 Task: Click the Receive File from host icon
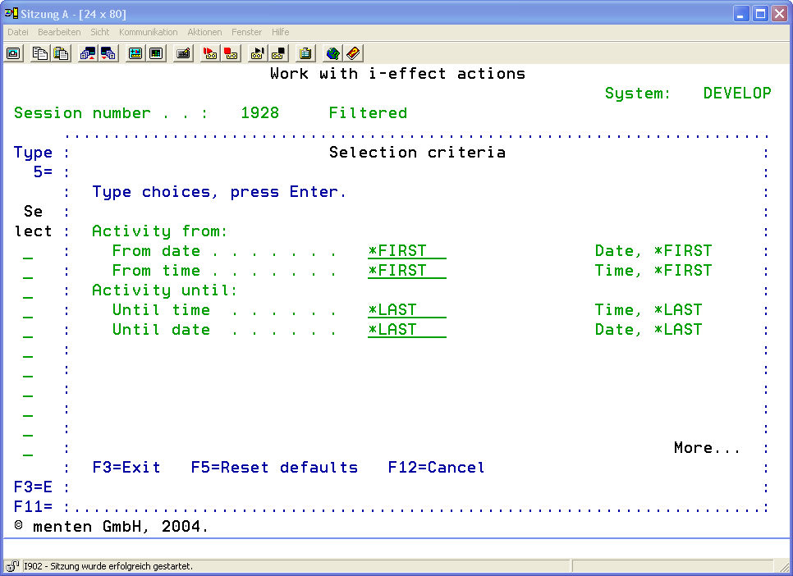(x=108, y=53)
